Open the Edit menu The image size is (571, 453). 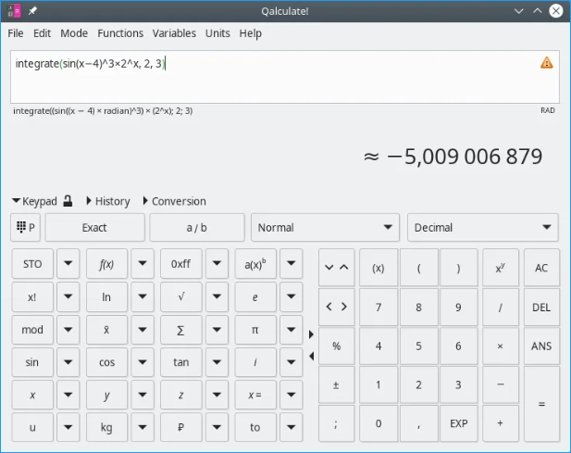(x=42, y=33)
